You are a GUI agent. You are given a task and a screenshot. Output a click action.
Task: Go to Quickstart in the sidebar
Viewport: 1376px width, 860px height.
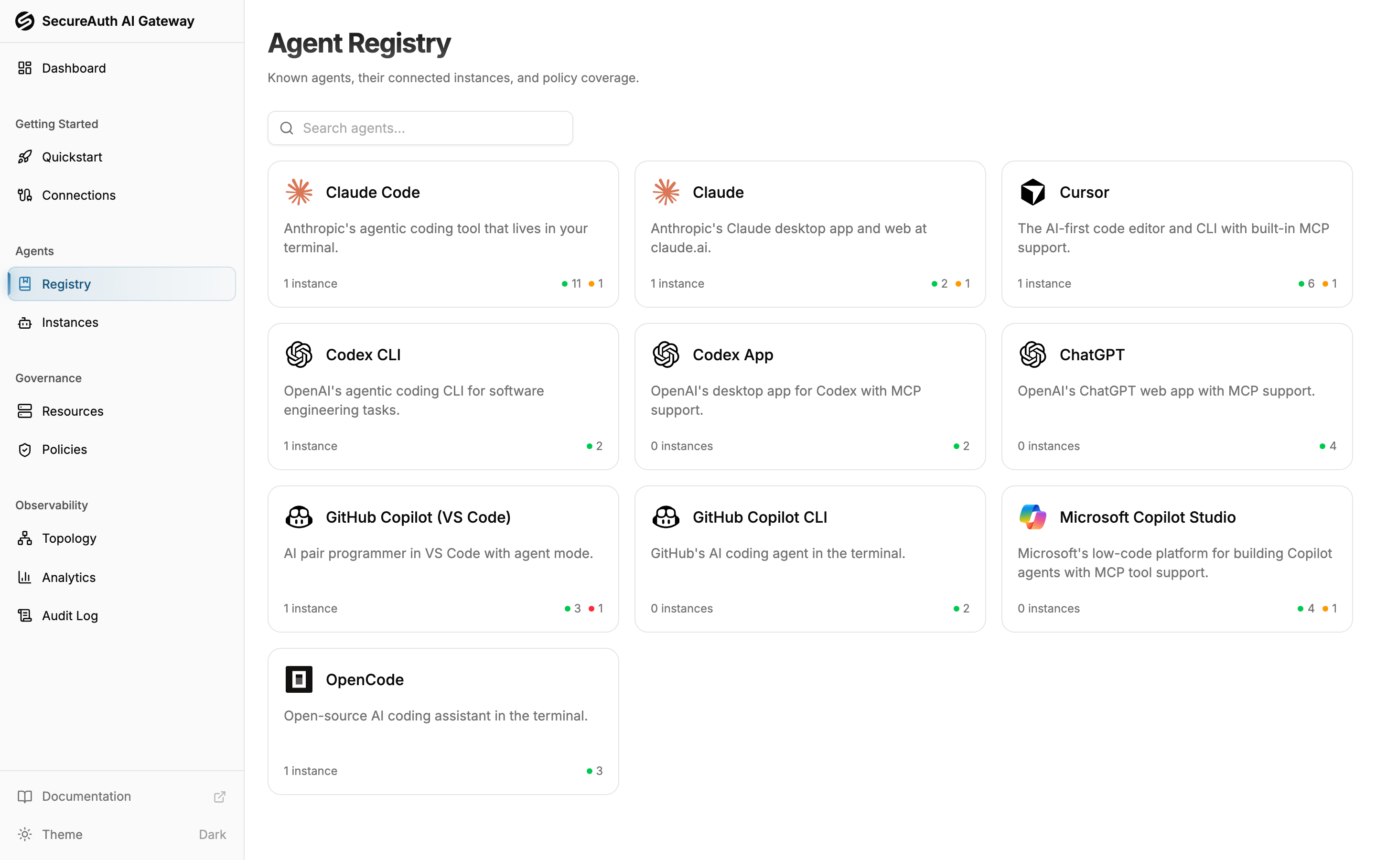coord(122,157)
